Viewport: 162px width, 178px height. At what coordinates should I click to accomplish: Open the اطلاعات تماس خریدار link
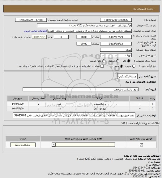pos(35,31)
